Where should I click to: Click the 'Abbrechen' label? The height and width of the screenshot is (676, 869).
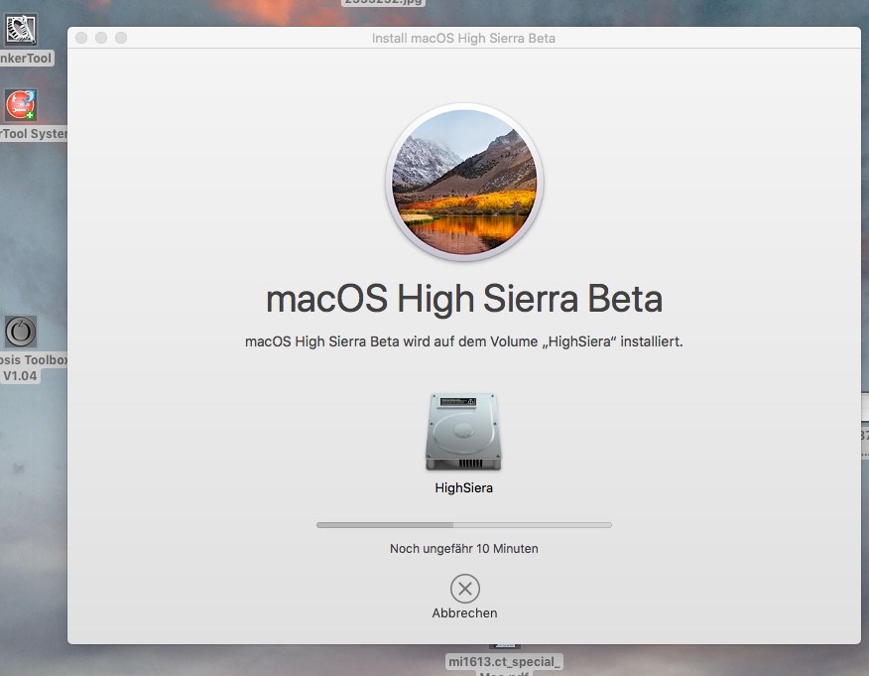pyautogui.click(x=464, y=612)
